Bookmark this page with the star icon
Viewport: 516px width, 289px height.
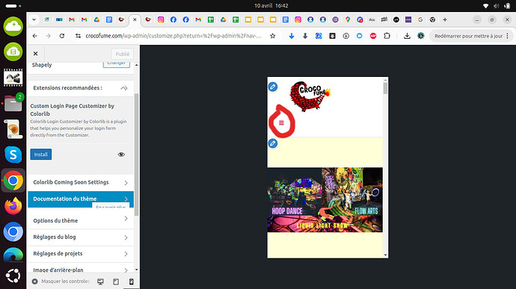[x=272, y=36]
